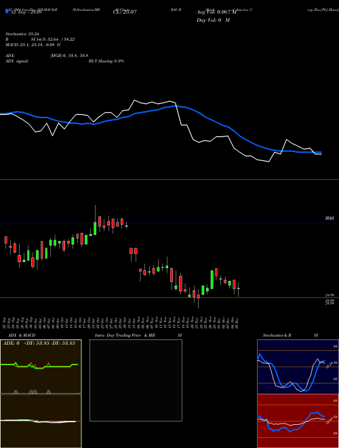
Task: Click the 'Stochastics & R' panel title
Action: (277, 335)
